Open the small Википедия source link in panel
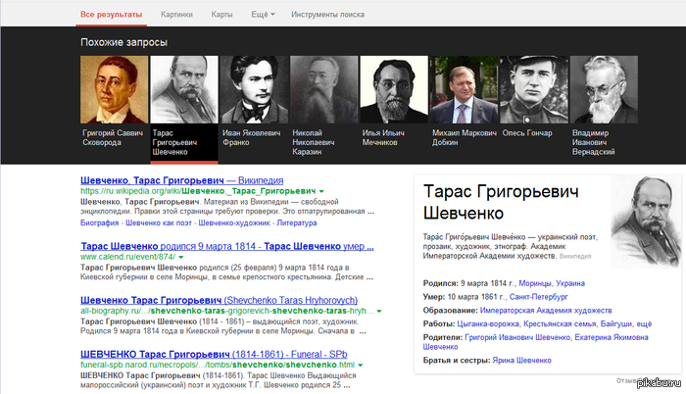Image resolution: width=686 pixels, height=394 pixels. coord(575,256)
